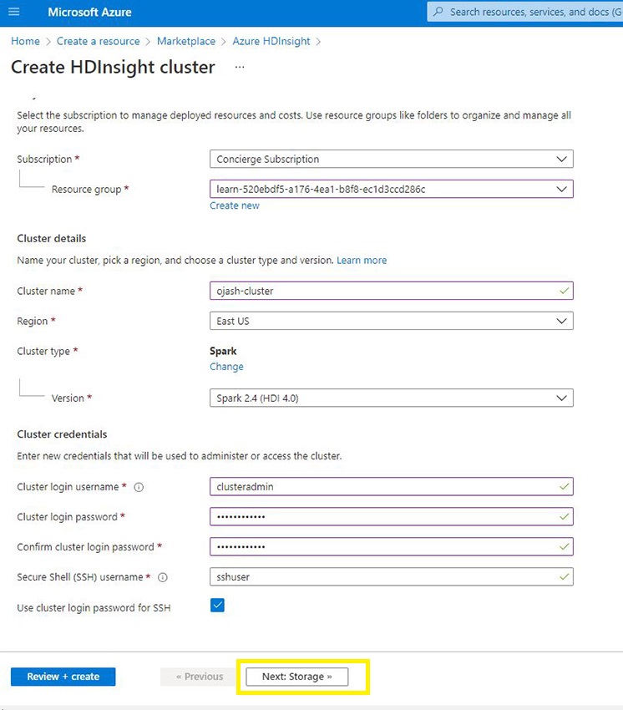The height and width of the screenshot is (710, 623).
Task: Click Create new resource group link
Action: click(x=235, y=205)
